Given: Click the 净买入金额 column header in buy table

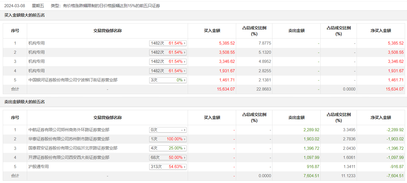Looking at the screenshot, I should [x=381, y=31].
